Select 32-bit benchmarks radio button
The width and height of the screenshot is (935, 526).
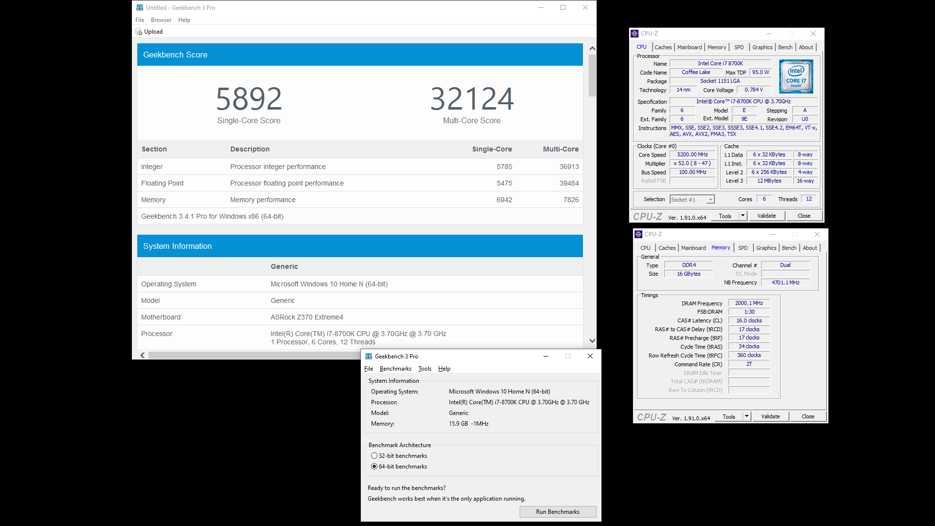click(x=374, y=456)
